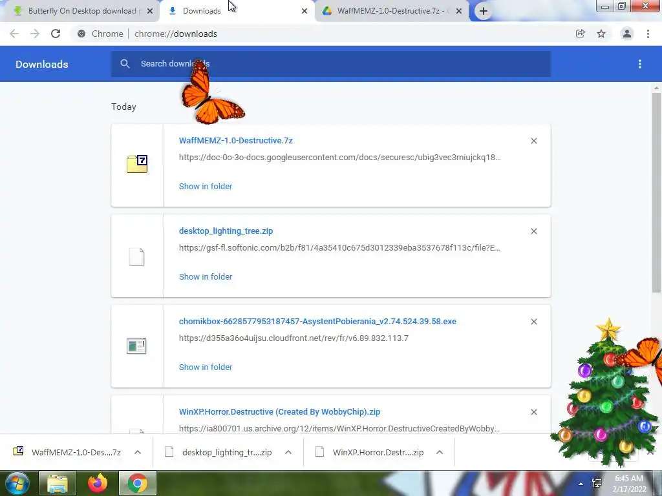Remove chomikbox exe entry from the list
The width and height of the screenshot is (662, 496).
pyautogui.click(x=533, y=322)
